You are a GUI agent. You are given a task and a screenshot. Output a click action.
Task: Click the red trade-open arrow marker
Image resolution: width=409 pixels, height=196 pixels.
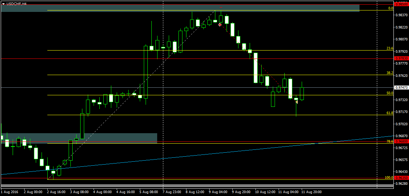tap(220, 25)
